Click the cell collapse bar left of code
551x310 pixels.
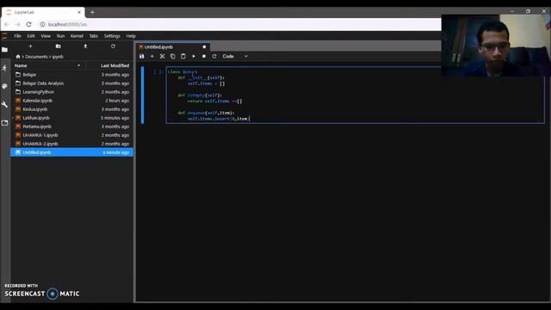tap(142, 95)
